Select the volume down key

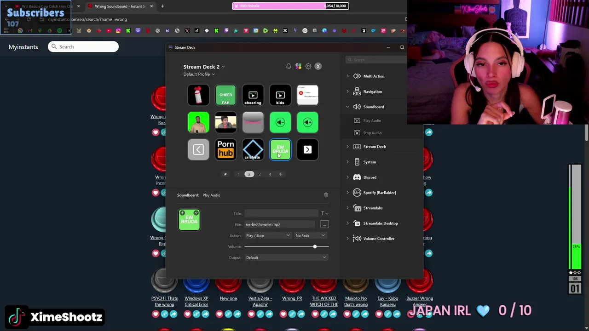click(x=280, y=122)
